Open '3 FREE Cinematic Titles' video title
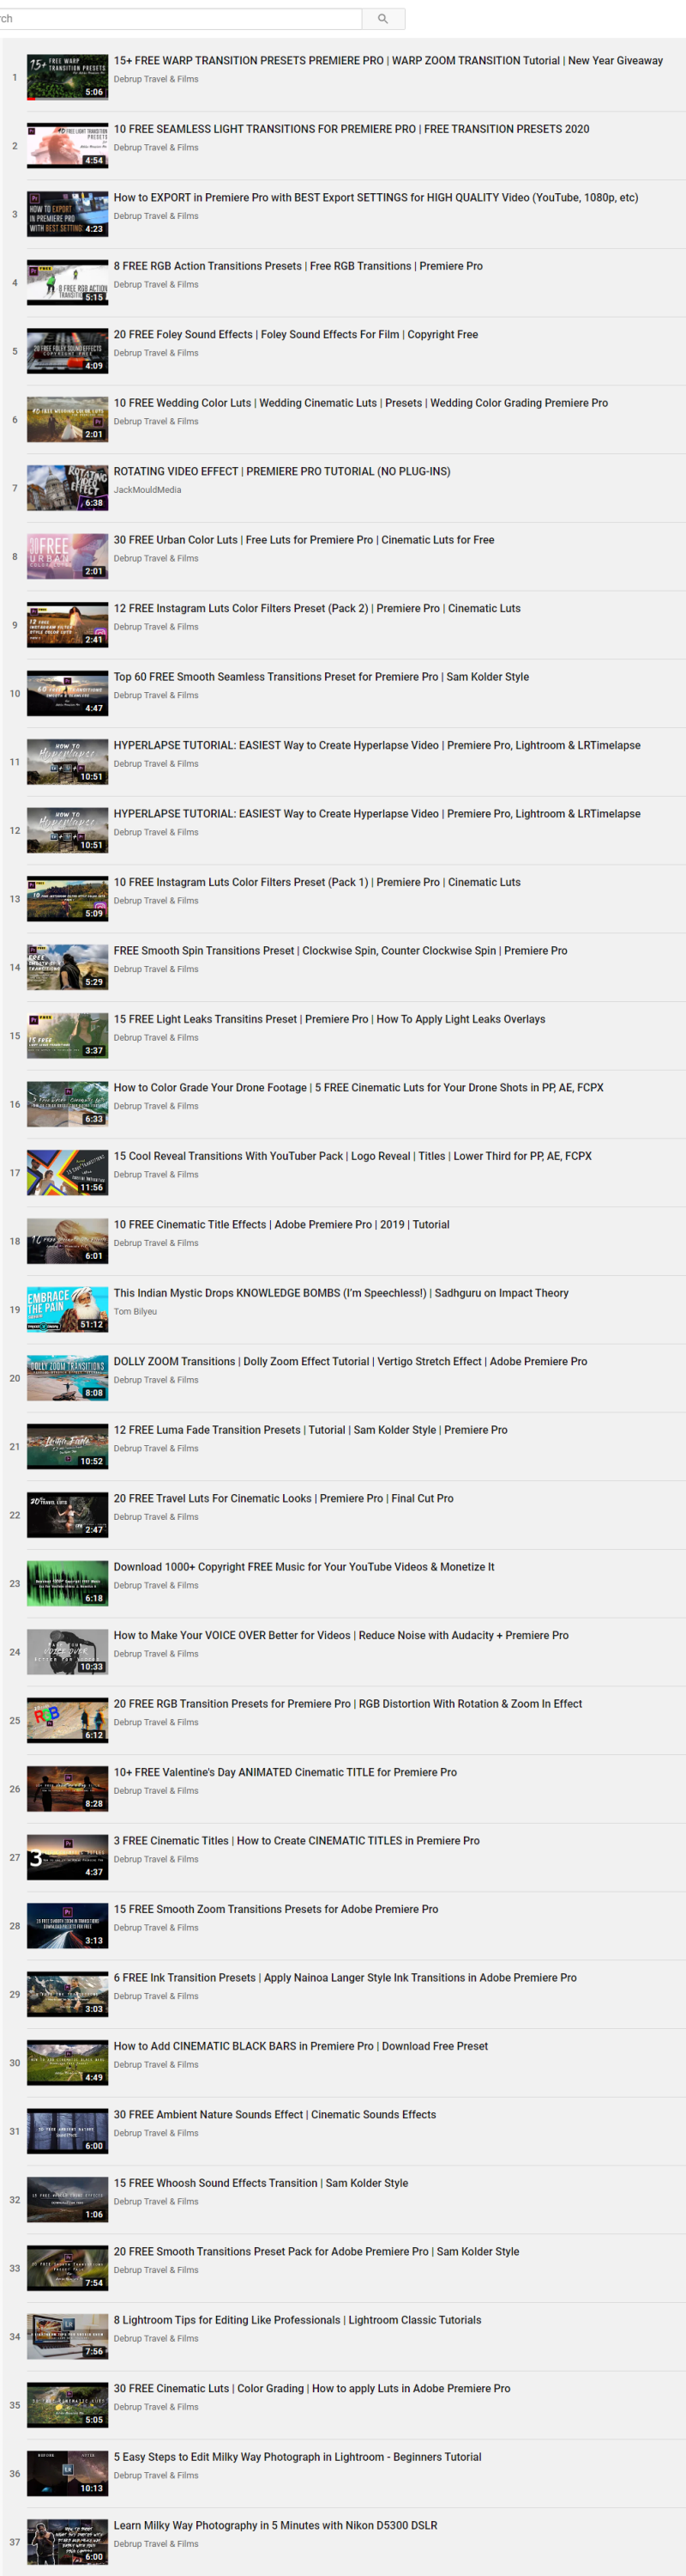 click(297, 1841)
